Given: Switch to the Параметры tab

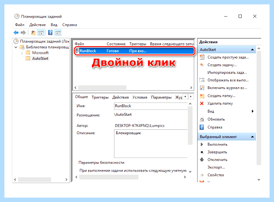Looking at the screenshot, I should click(x=161, y=97).
